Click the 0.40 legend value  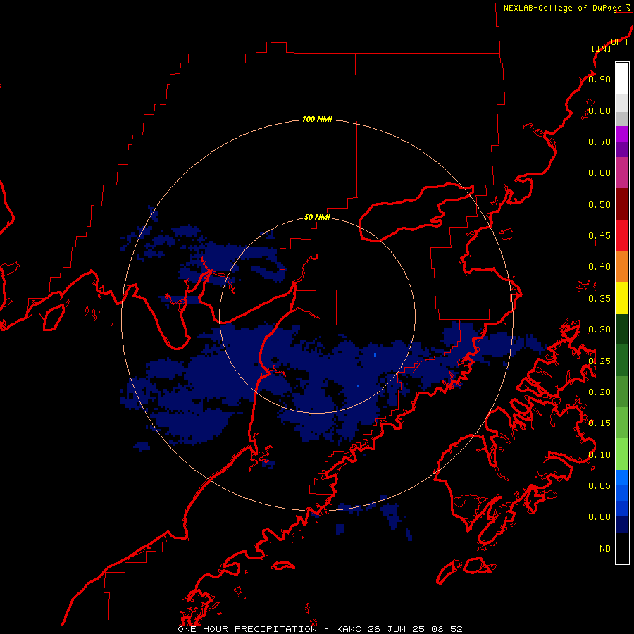tap(599, 267)
